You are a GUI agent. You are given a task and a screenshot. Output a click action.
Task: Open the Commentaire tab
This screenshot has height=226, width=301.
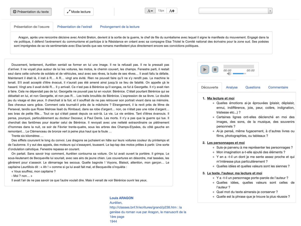click(x=278, y=87)
